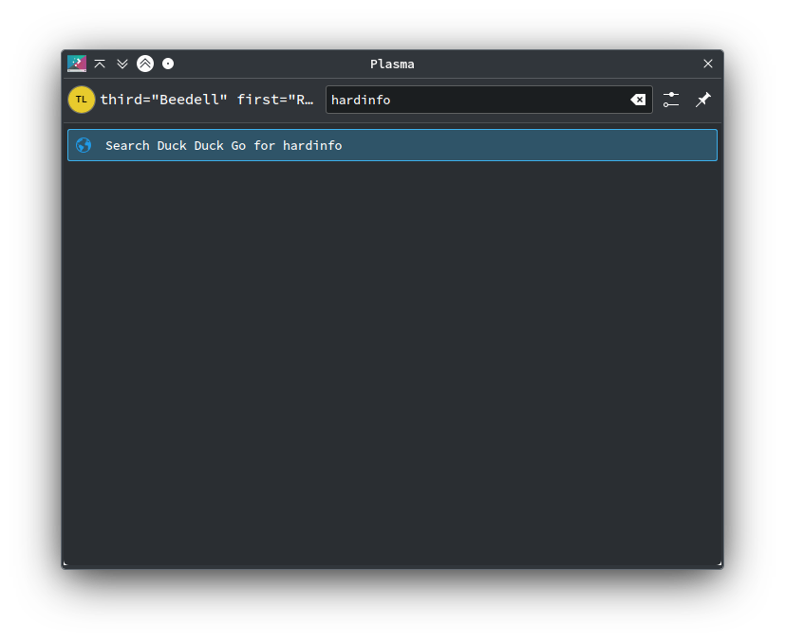Select the Search Duck Duck Go for hardinfo result
The height and width of the screenshot is (642, 785).
pyautogui.click(x=392, y=145)
